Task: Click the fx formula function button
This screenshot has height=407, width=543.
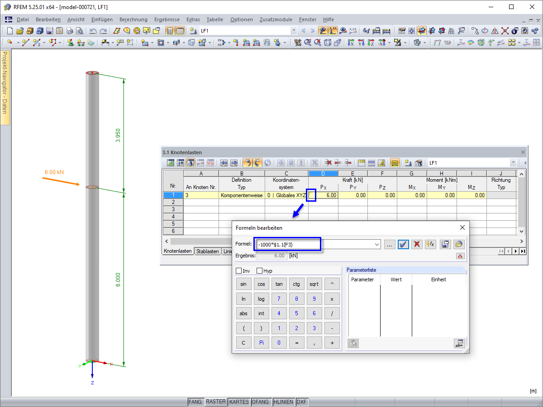Action: click(x=430, y=244)
